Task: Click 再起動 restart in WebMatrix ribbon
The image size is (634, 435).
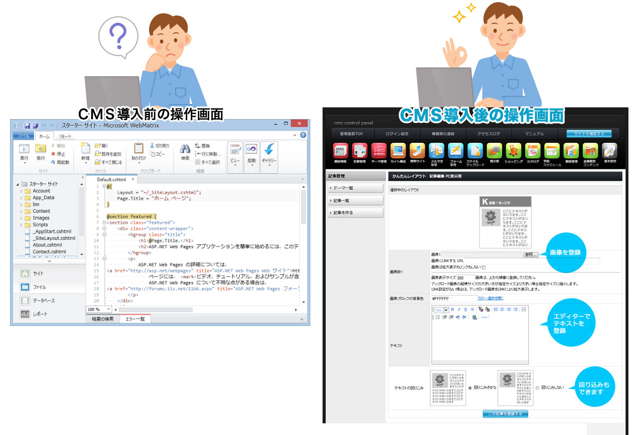Action: [x=60, y=162]
